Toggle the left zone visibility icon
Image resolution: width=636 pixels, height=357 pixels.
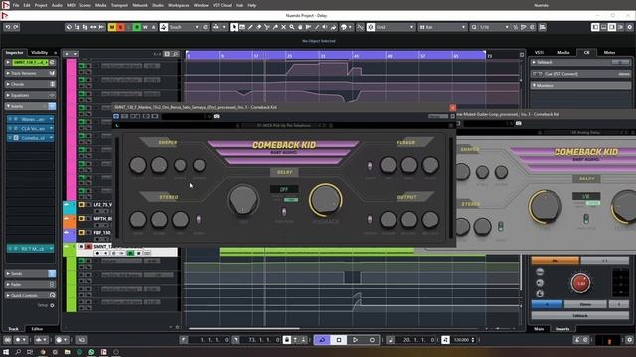click(595, 27)
